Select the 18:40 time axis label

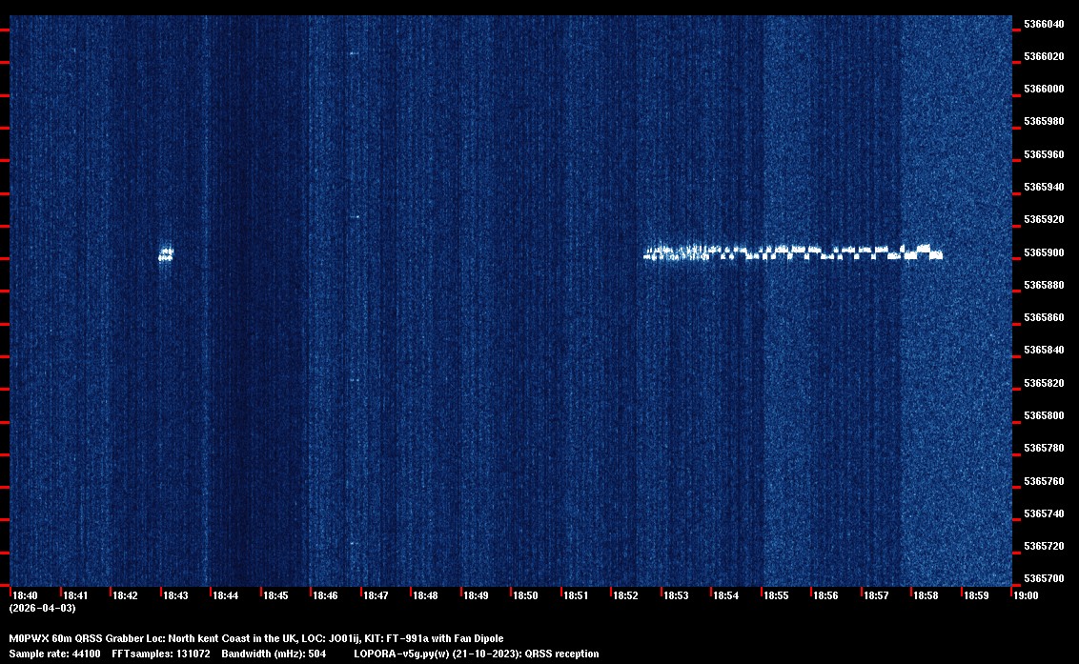pos(24,595)
